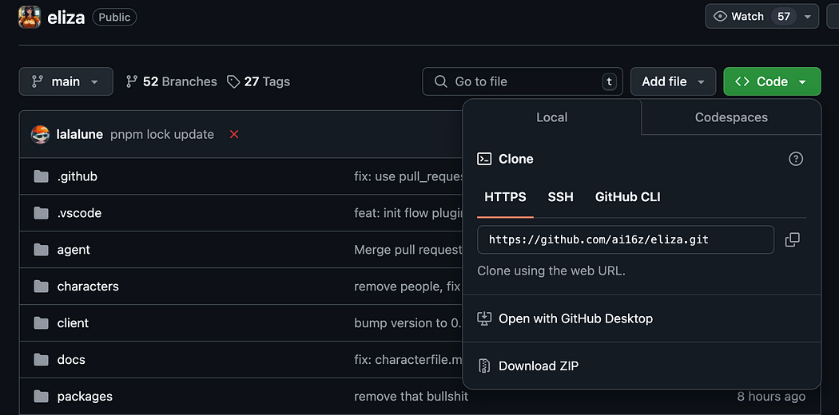Open the main branch selector dropdown
839x415 pixels.
[x=66, y=81]
